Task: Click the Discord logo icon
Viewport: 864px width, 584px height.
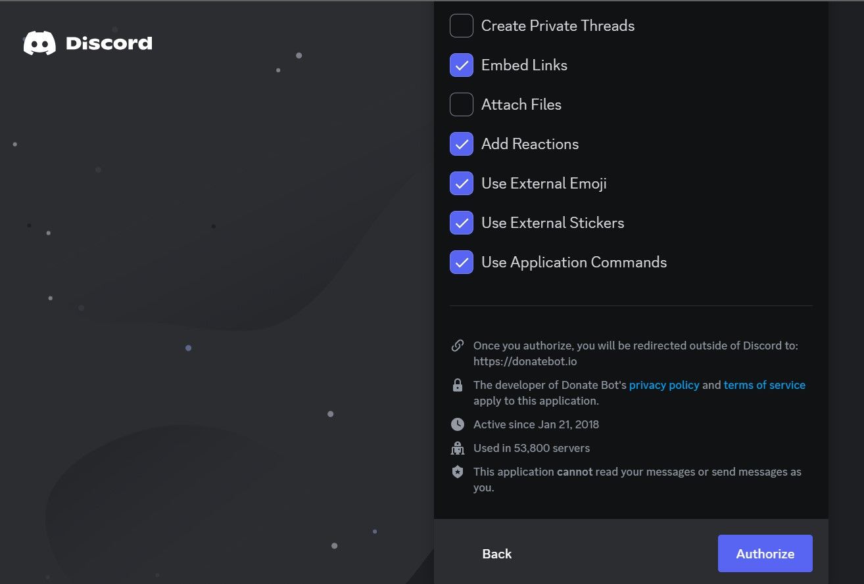Action: pyautogui.click(x=39, y=43)
